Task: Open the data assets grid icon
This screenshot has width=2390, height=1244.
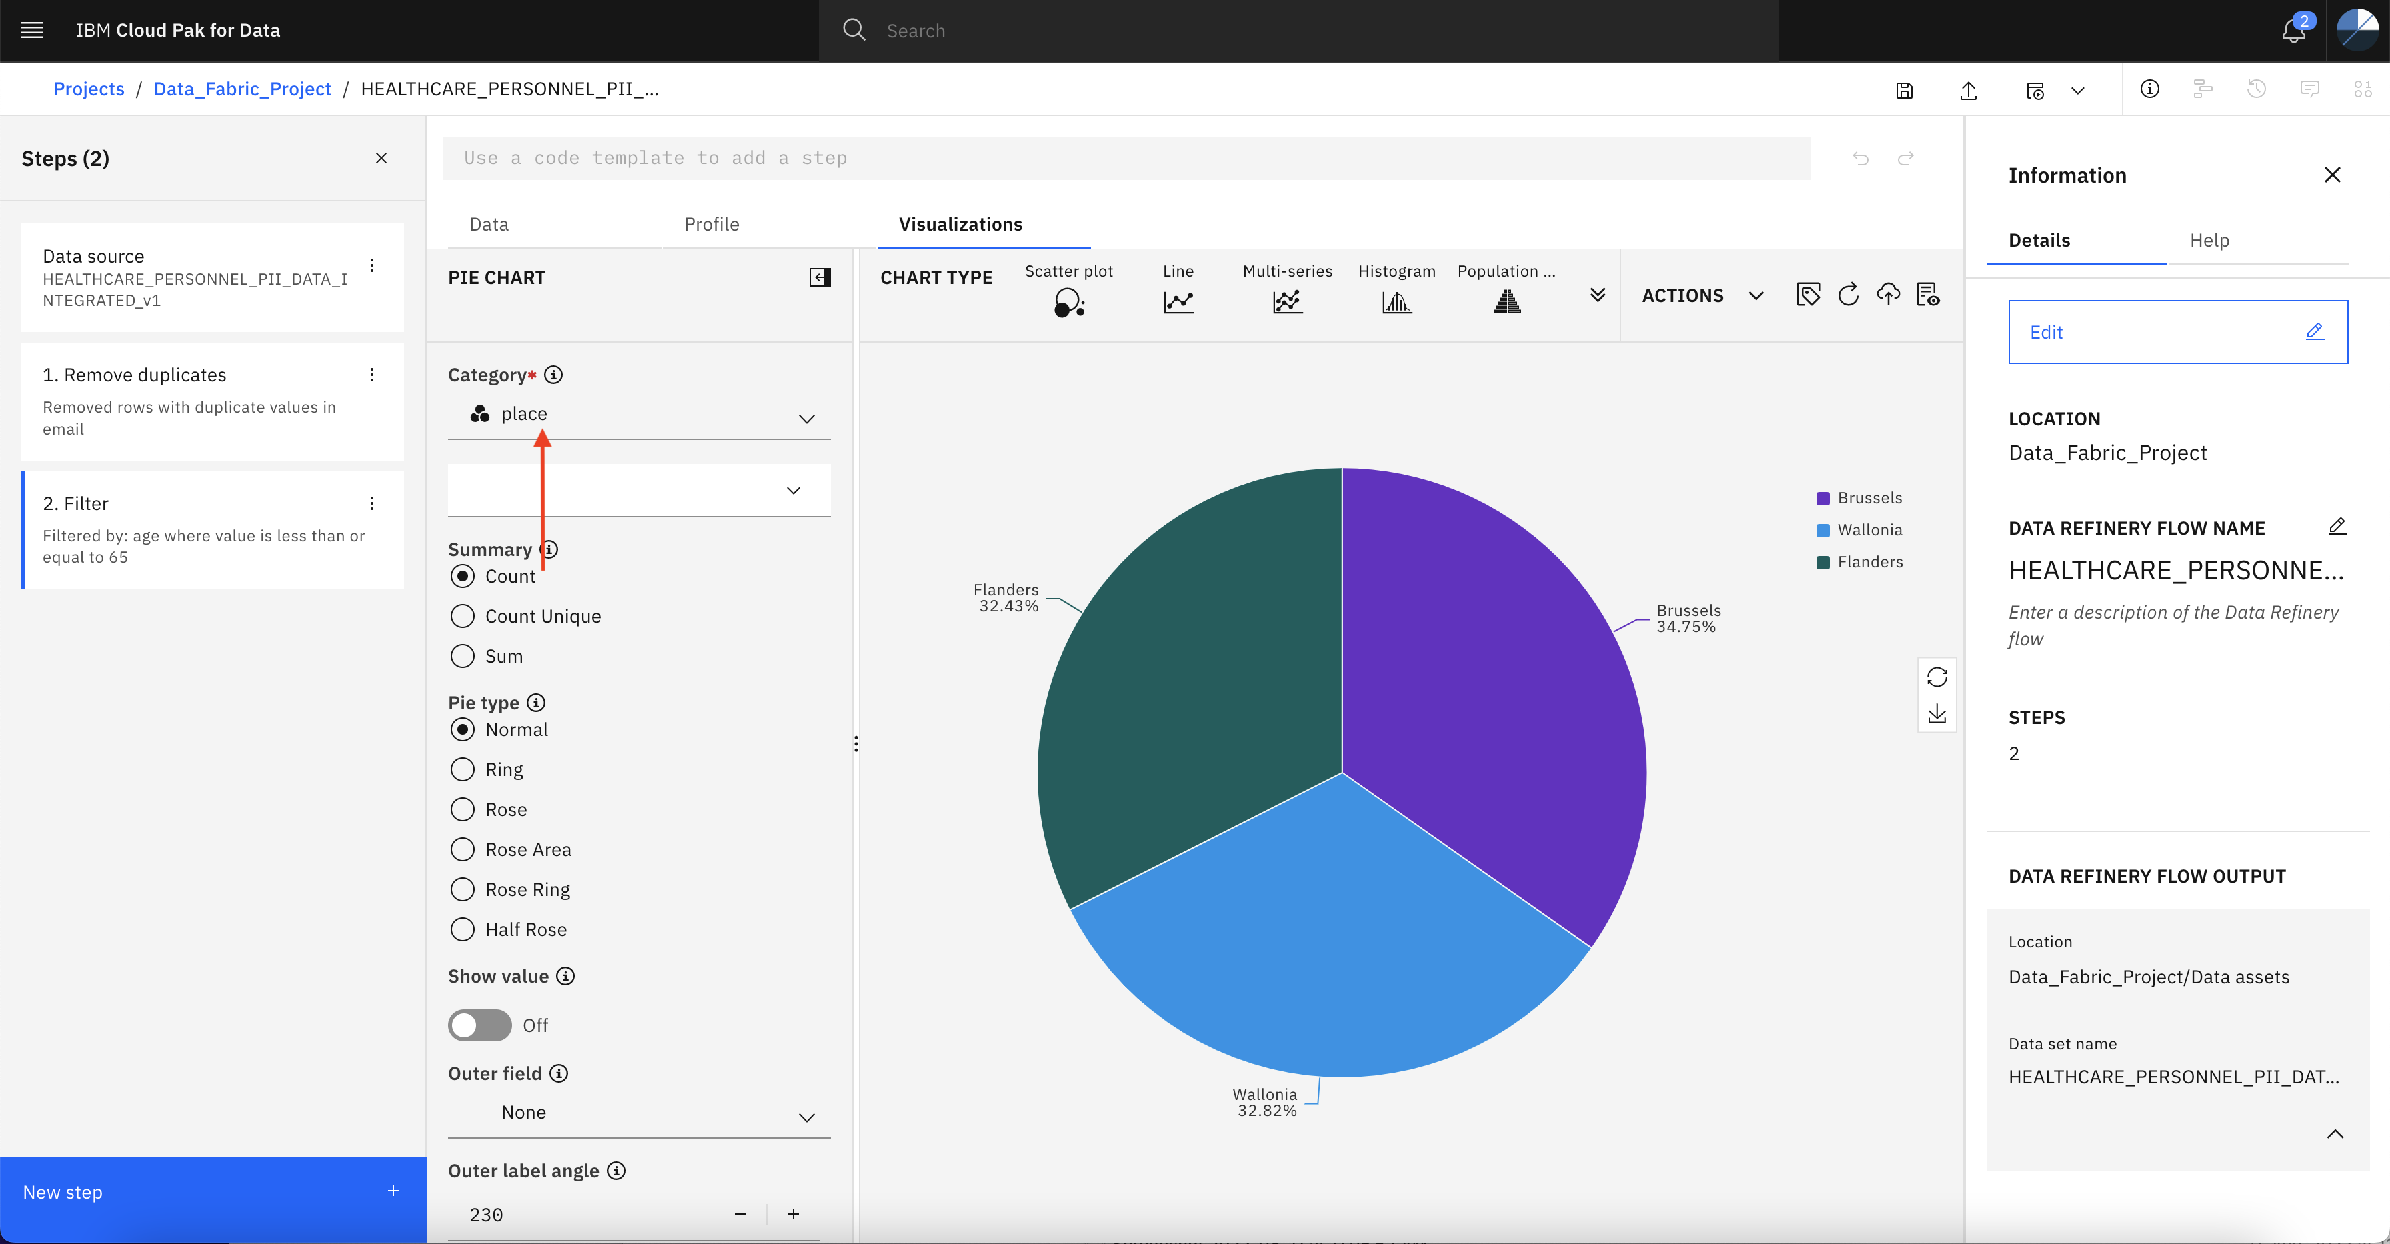Action: coord(2362,89)
